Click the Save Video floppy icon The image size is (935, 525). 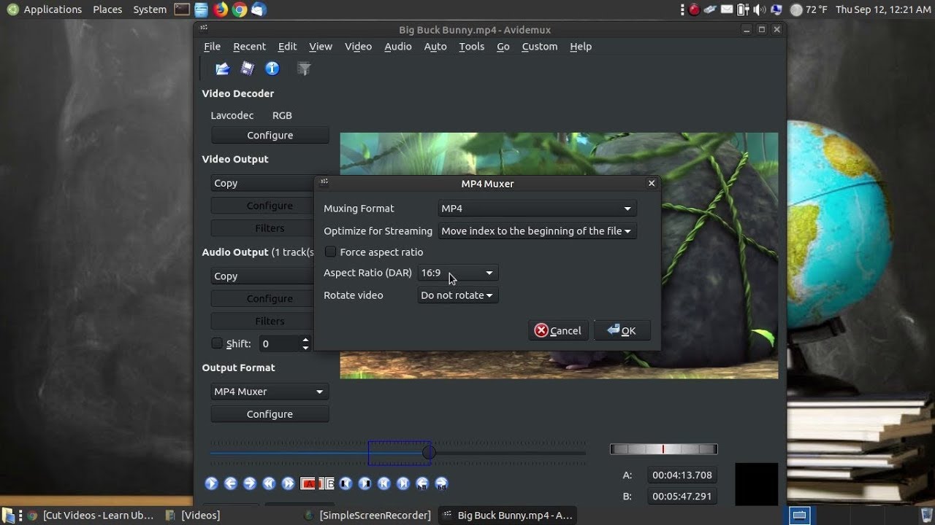coord(248,69)
